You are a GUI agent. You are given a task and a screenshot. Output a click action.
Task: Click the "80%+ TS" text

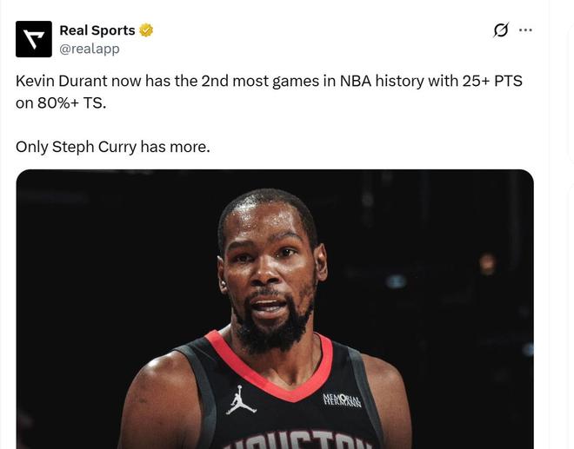click(x=70, y=102)
